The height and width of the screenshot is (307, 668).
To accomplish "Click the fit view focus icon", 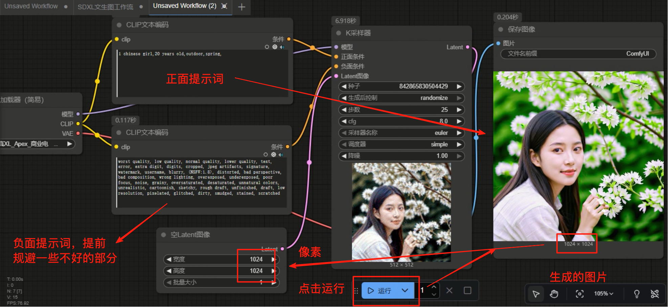I will [x=579, y=294].
